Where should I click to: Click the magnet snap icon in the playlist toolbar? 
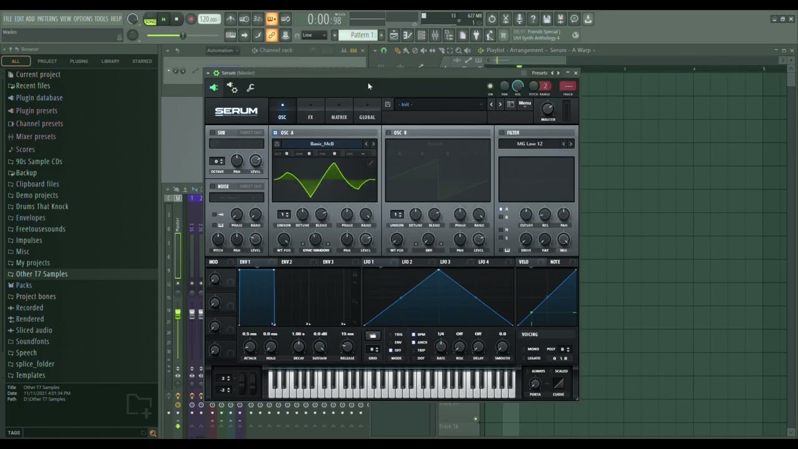(x=383, y=51)
